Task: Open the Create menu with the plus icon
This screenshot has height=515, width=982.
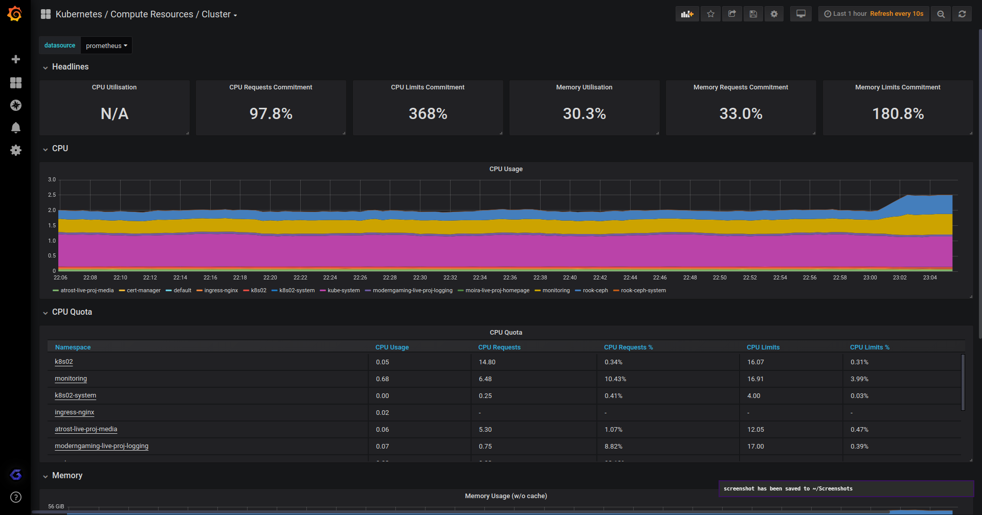Action: [x=16, y=59]
